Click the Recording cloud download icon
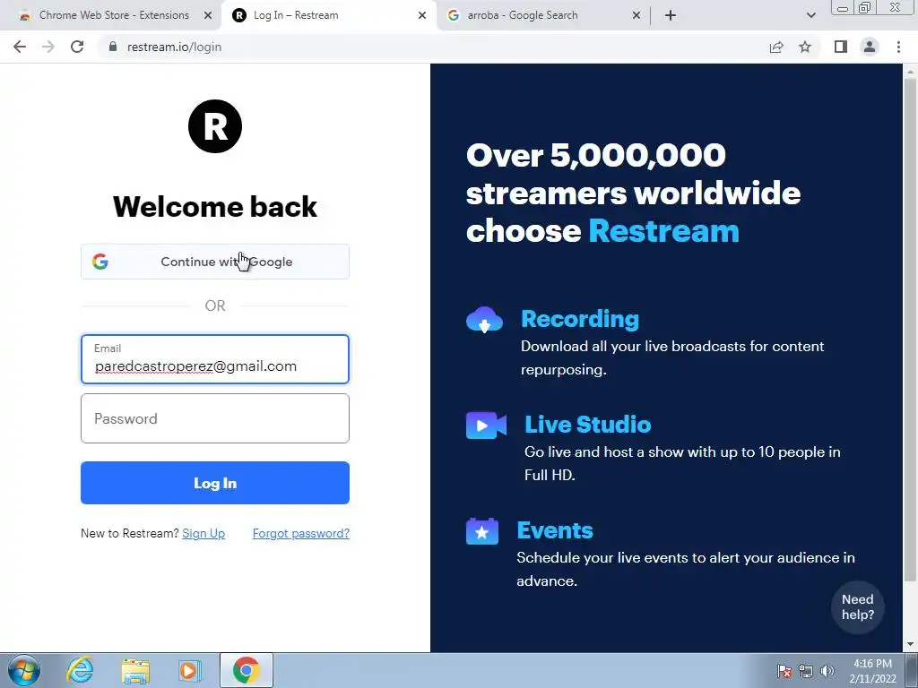918x688 pixels. click(x=484, y=320)
